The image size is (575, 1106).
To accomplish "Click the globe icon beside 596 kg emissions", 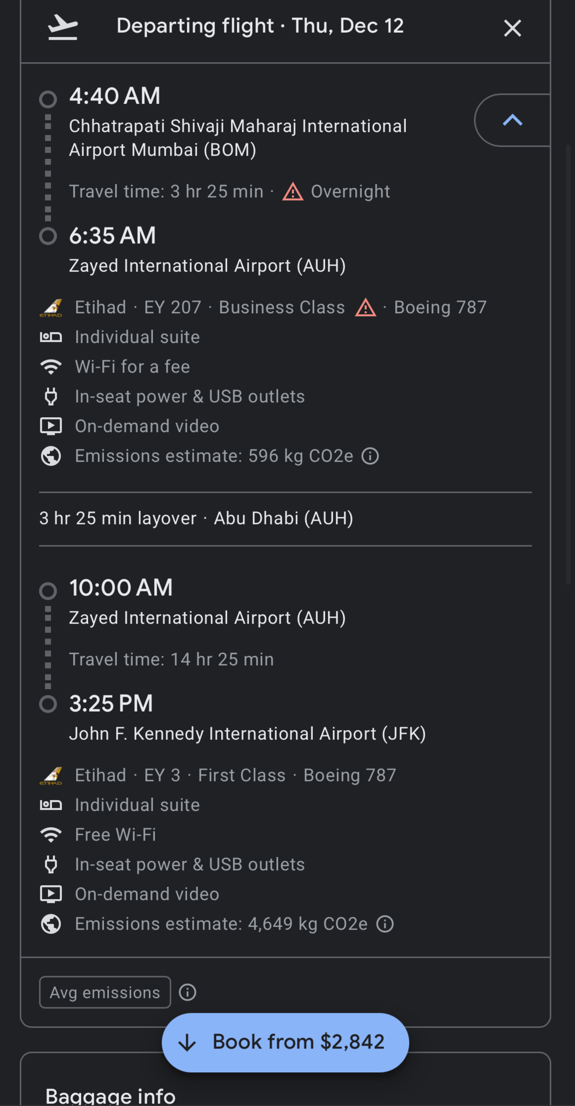I will (51, 456).
